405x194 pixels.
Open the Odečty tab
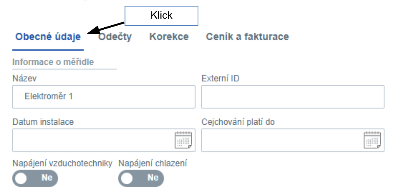(x=115, y=37)
